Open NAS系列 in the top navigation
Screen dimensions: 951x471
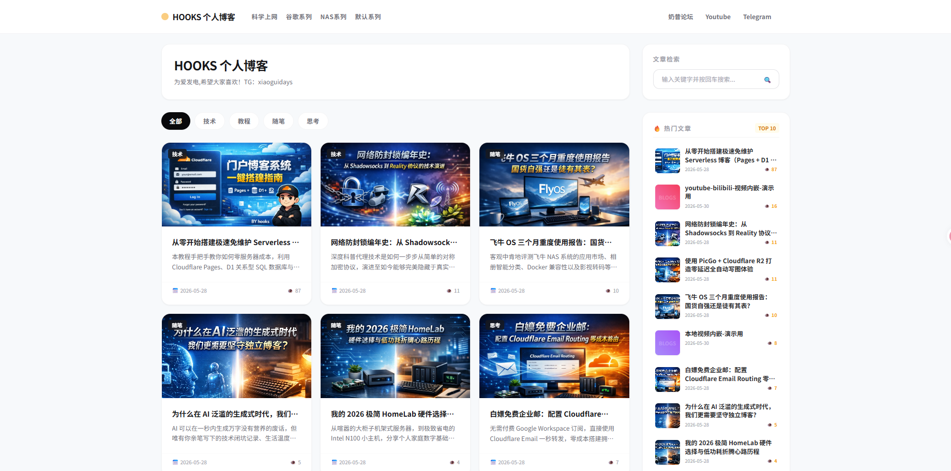(x=334, y=17)
